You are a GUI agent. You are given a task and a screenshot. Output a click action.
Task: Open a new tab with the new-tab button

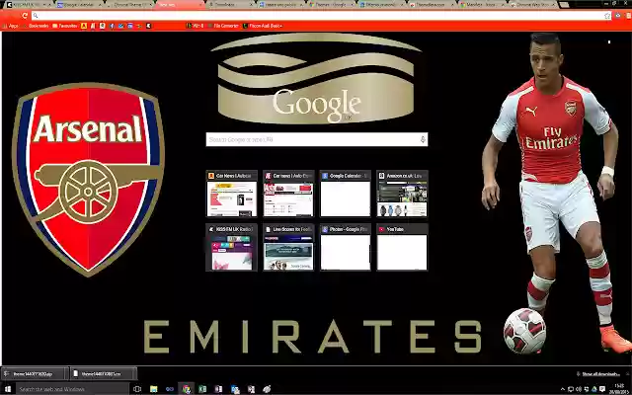coord(564,5)
